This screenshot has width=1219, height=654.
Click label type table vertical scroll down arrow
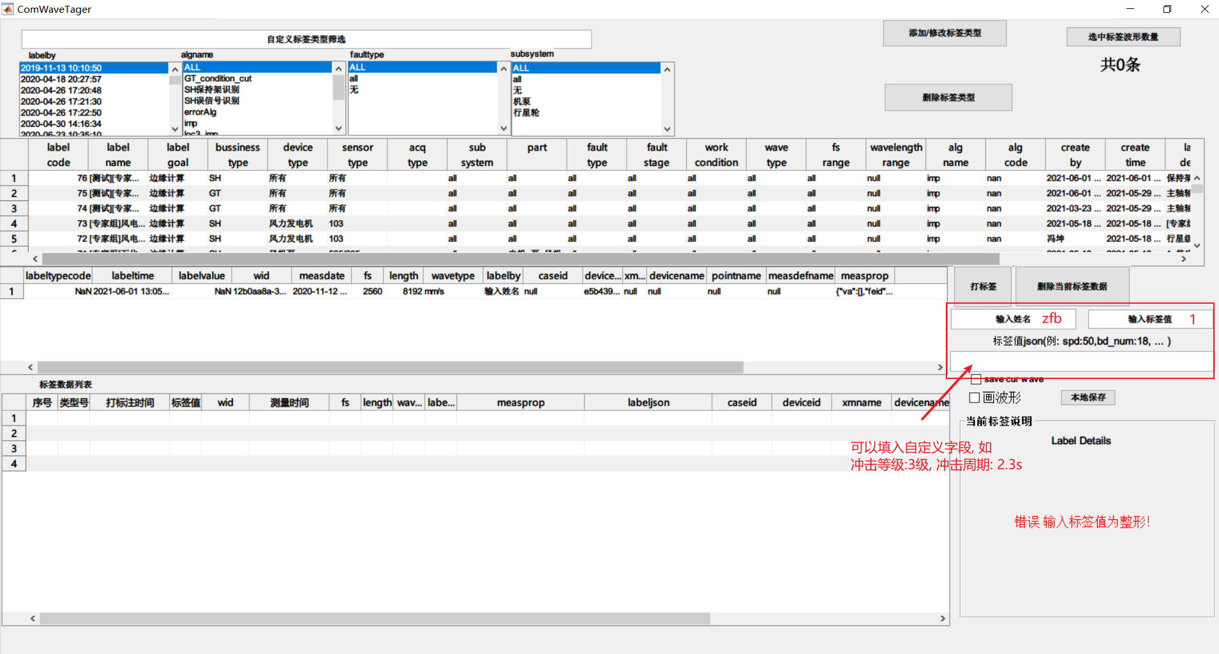click(1197, 246)
